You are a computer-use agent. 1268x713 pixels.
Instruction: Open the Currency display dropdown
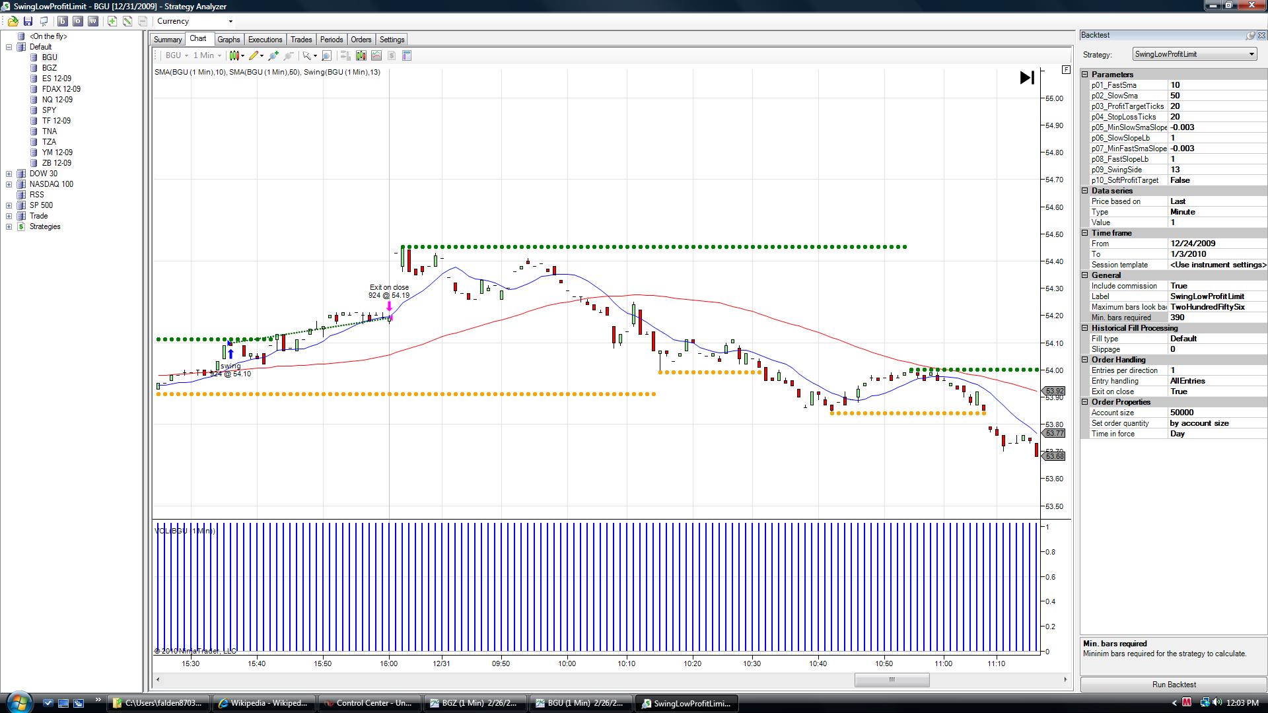click(x=230, y=21)
